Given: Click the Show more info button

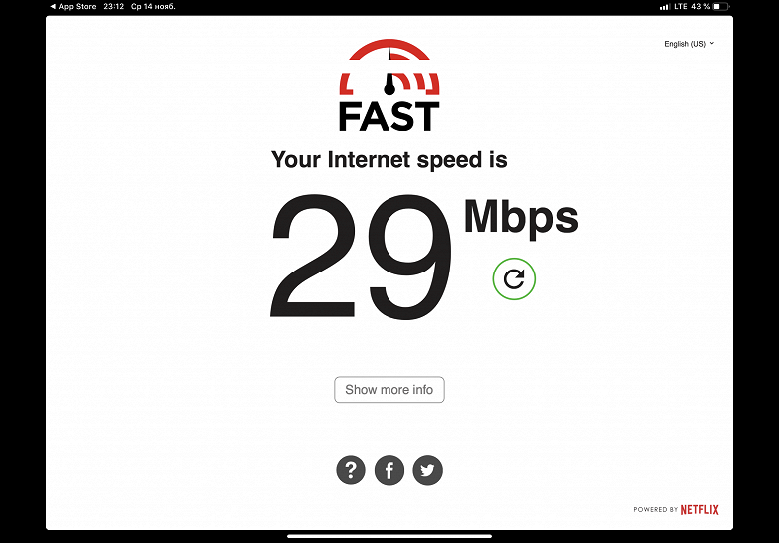Looking at the screenshot, I should point(389,390).
